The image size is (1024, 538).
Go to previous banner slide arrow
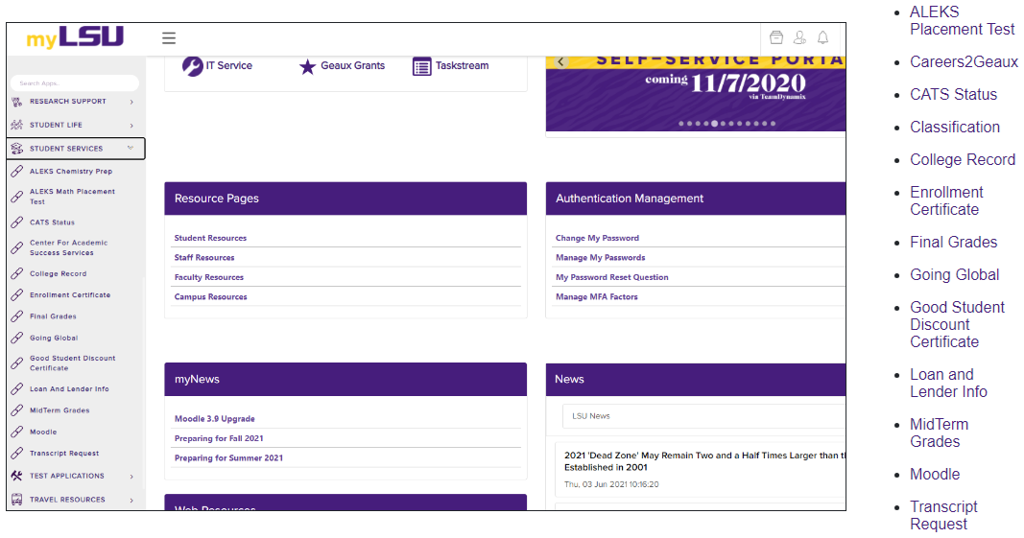coord(560,62)
